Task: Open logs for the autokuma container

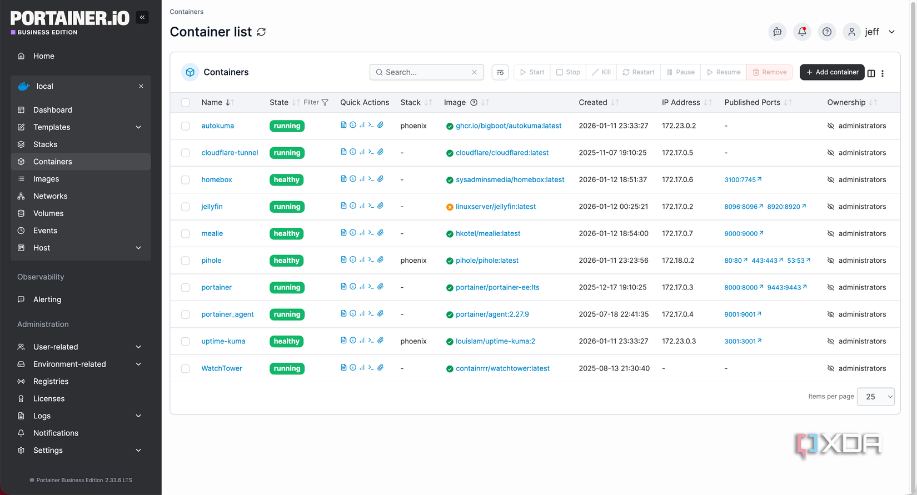Action: 343,125
